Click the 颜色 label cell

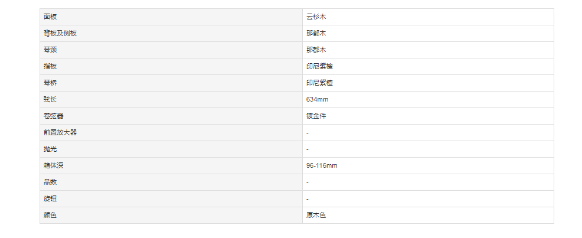tap(171, 216)
